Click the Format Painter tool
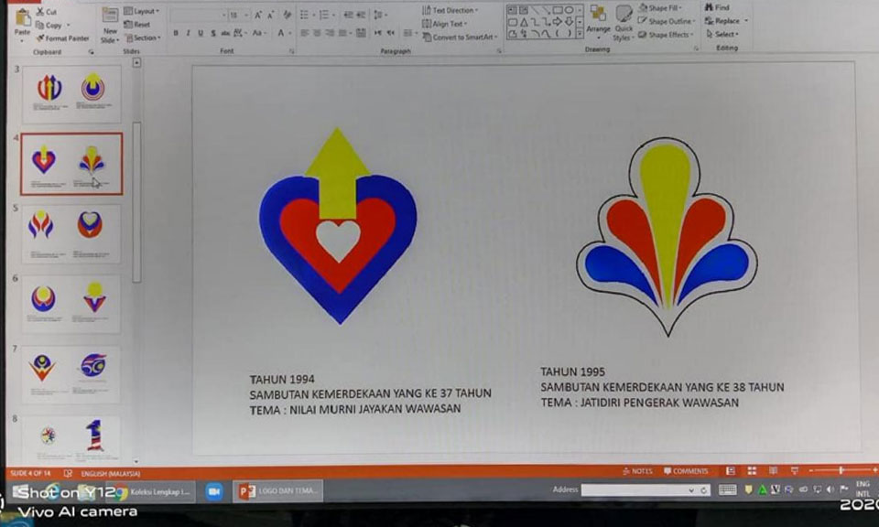Viewport: 879px width, 527px height. click(62, 38)
